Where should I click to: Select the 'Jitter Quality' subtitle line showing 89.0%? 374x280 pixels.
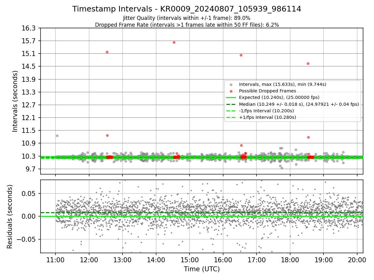click(x=187, y=18)
